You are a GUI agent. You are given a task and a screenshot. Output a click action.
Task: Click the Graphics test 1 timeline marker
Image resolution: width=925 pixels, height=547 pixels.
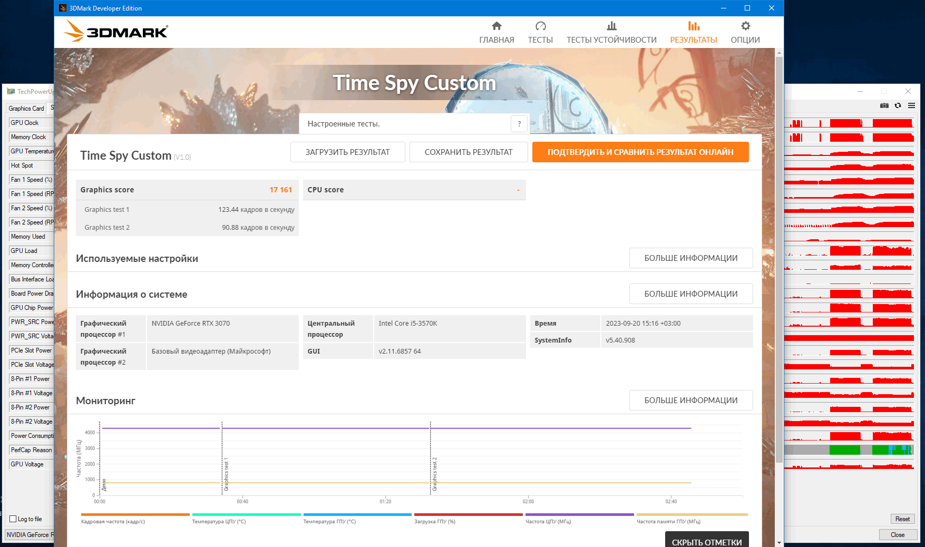click(x=226, y=474)
